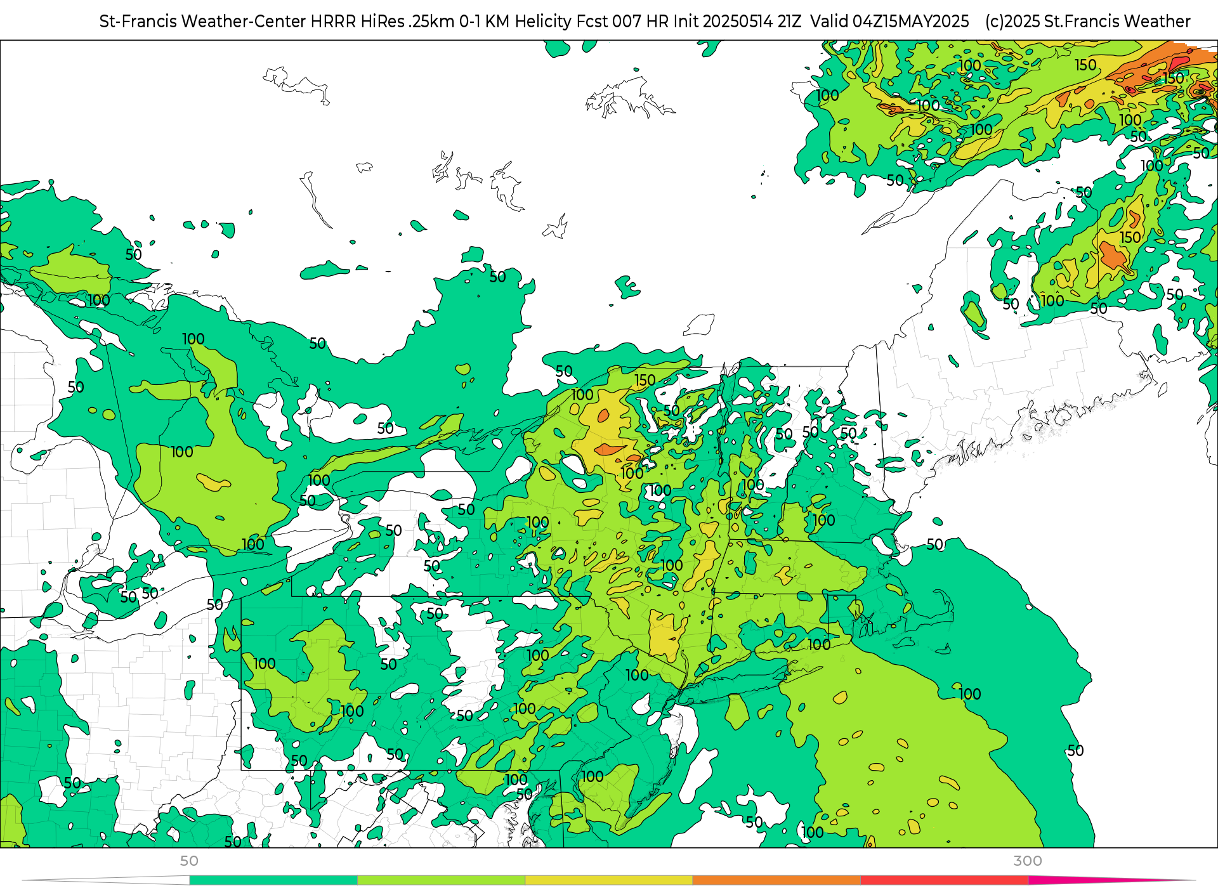1218x888 pixels.
Task: Click 'HRRR HiRes .25km' in the title
Action: coord(383,22)
